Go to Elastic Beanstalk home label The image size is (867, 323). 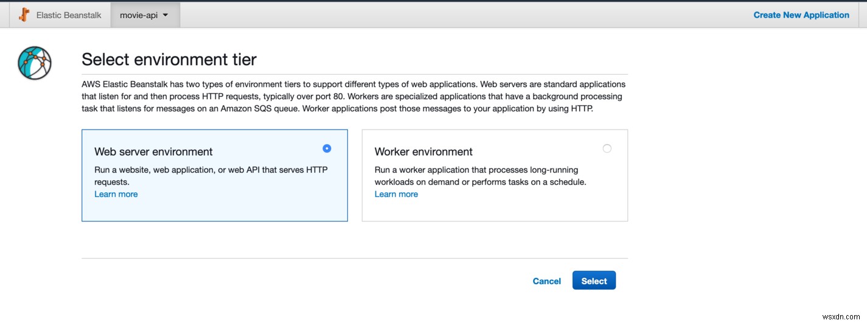point(69,15)
